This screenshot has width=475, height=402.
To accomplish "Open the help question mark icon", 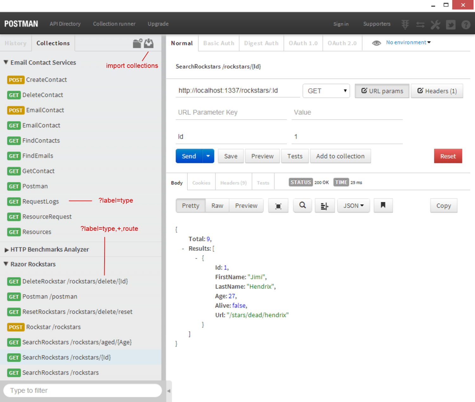I will click(466, 24).
